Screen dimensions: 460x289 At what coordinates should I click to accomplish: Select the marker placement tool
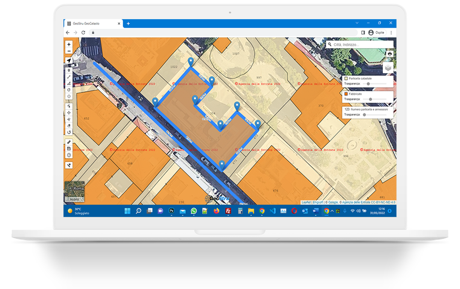[69, 70]
